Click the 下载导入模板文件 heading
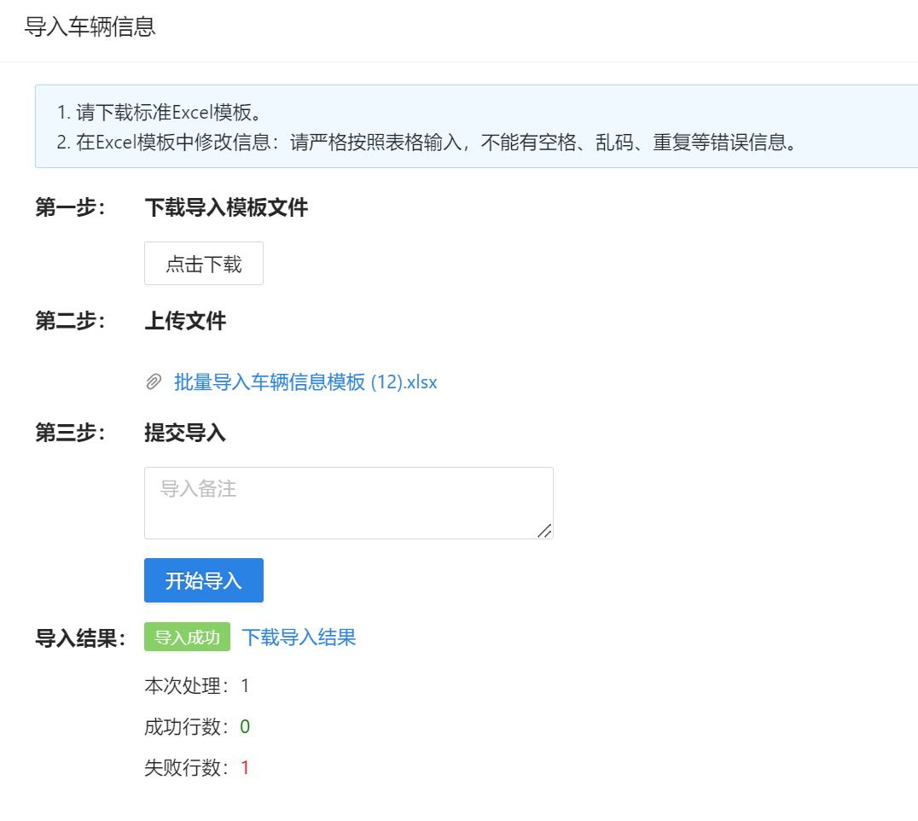This screenshot has width=918, height=821. [x=226, y=207]
